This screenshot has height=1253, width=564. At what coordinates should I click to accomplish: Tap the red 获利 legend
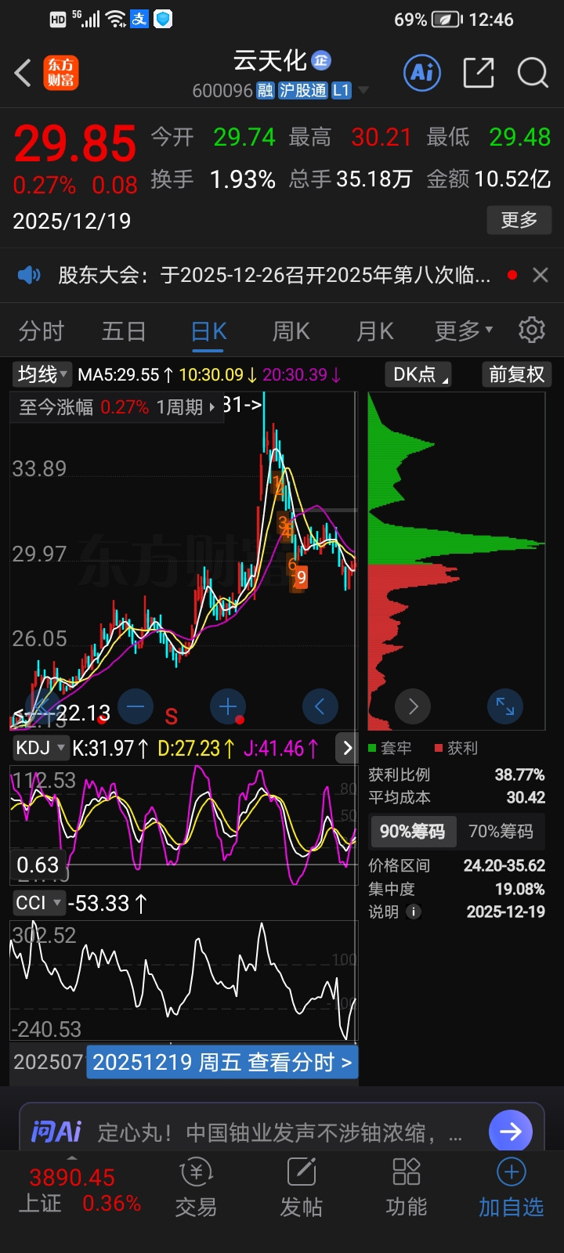[x=457, y=748]
